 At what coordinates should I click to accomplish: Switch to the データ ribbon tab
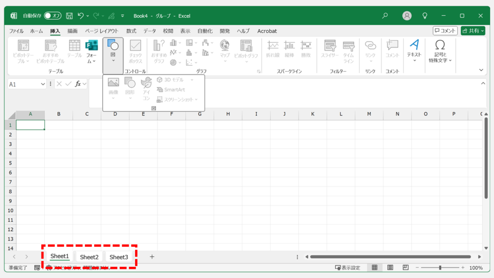click(150, 31)
